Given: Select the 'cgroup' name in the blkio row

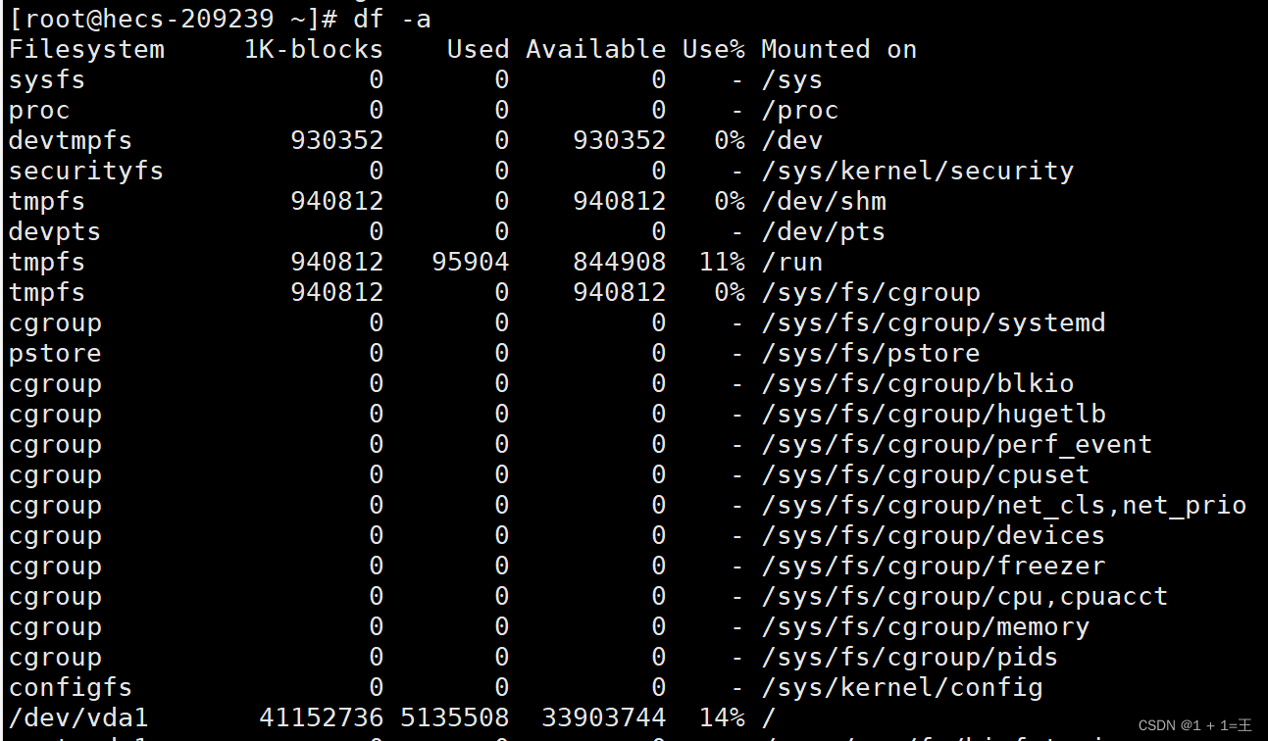Looking at the screenshot, I should [55, 383].
